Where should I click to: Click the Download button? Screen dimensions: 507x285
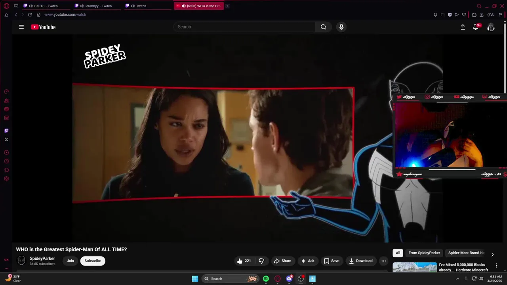361,261
